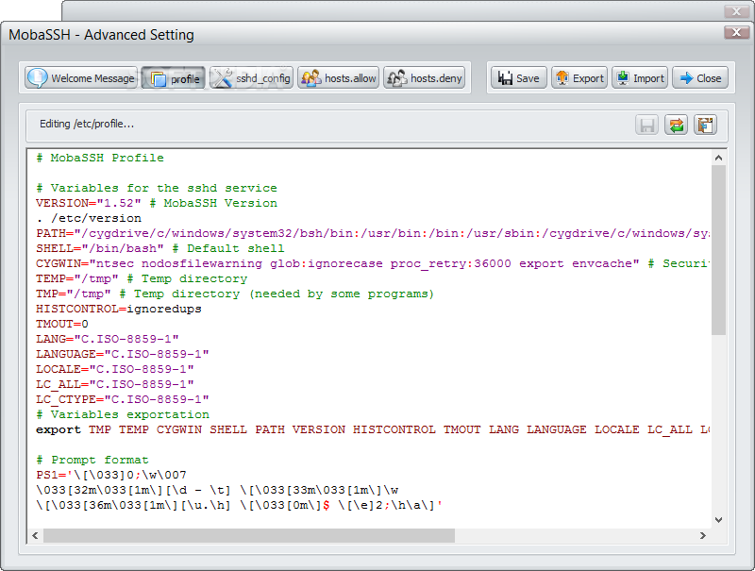This screenshot has width=755, height=571.
Task: Switch to the profile tab
Action: tap(174, 78)
